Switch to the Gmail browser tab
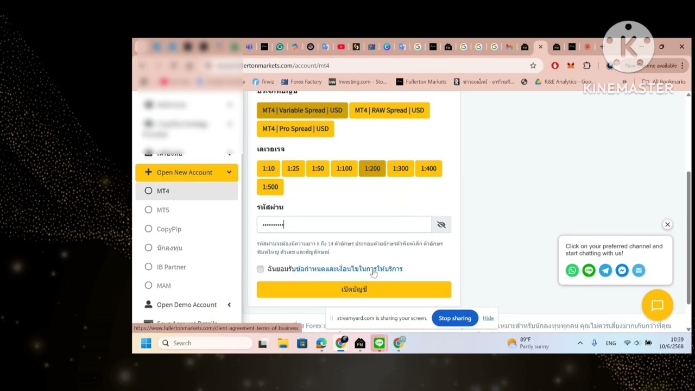Image resolution: width=695 pixels, height=391 pixels. pos(509,47)
